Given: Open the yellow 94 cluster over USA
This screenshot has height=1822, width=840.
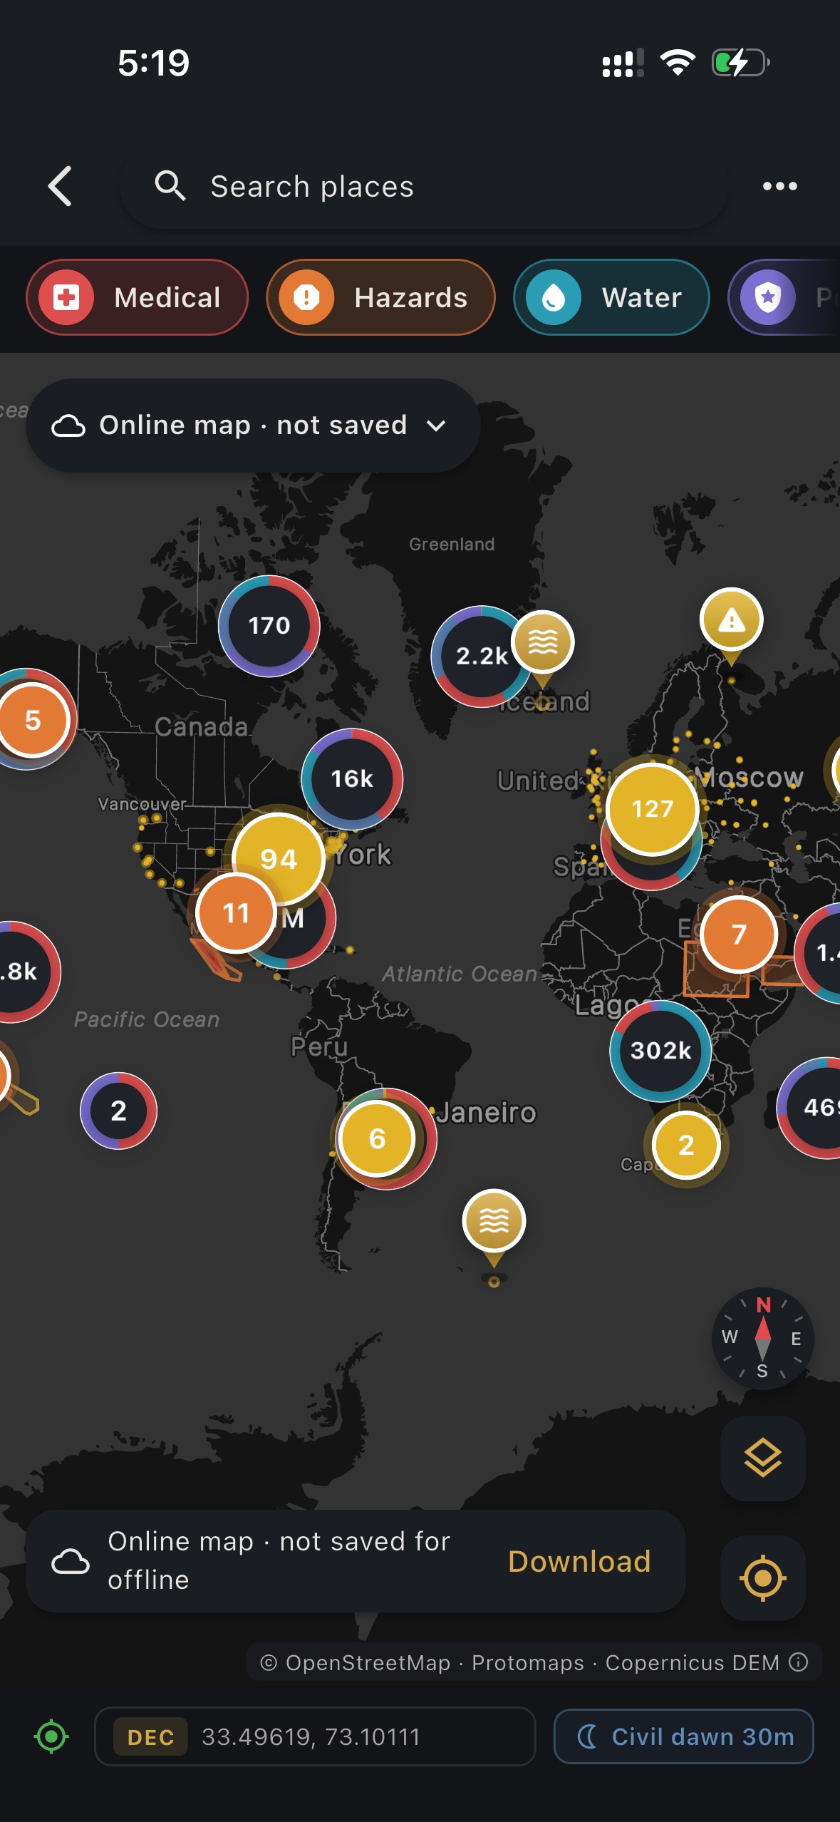Looking at the screenshot, I should [279, 859].
